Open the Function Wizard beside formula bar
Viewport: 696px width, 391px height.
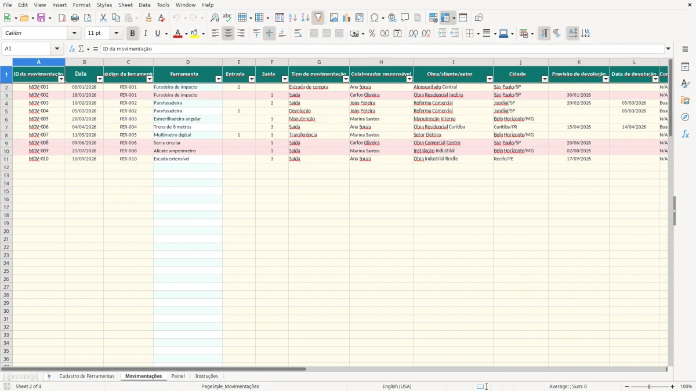click(72, 49)
